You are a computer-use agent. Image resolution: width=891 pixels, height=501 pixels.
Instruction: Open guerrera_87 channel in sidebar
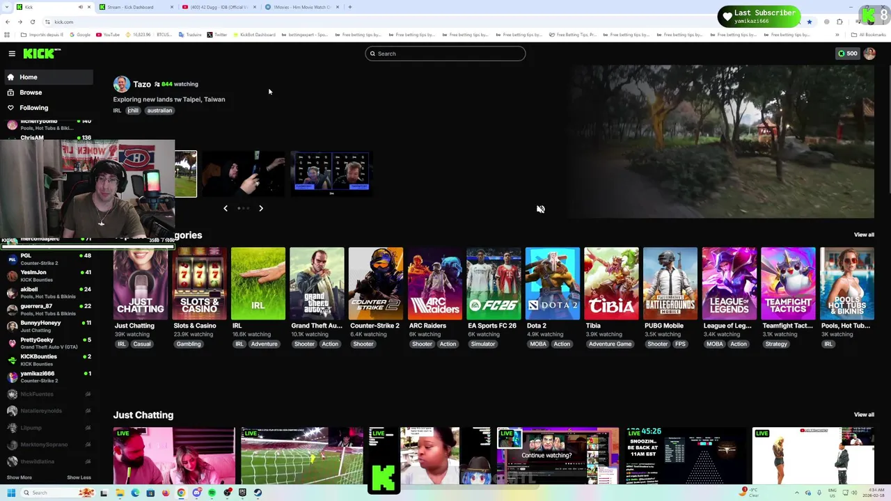coord(47,309)
